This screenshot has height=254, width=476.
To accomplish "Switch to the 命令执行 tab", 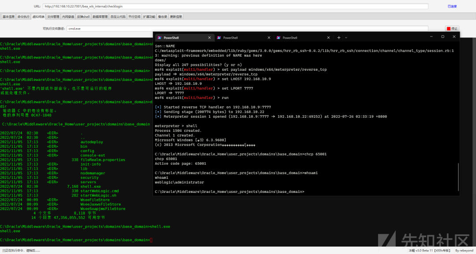I will pyautogui.click(x=23, y=17).
